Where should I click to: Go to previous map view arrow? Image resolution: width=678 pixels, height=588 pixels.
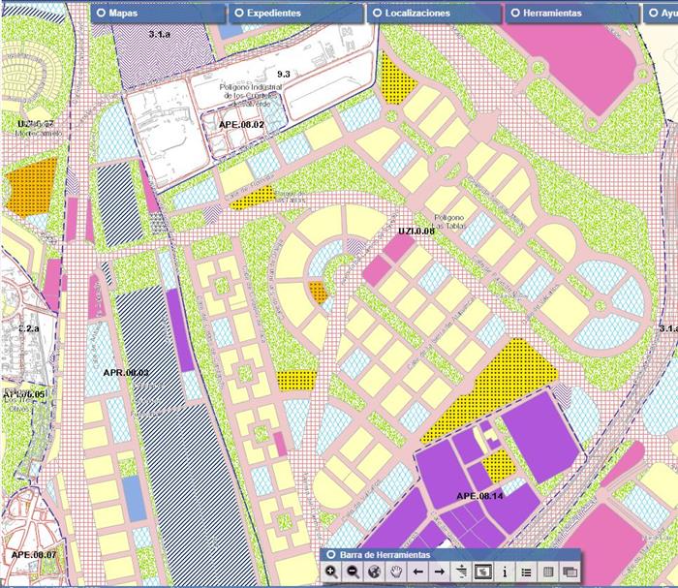coord(418,572)
